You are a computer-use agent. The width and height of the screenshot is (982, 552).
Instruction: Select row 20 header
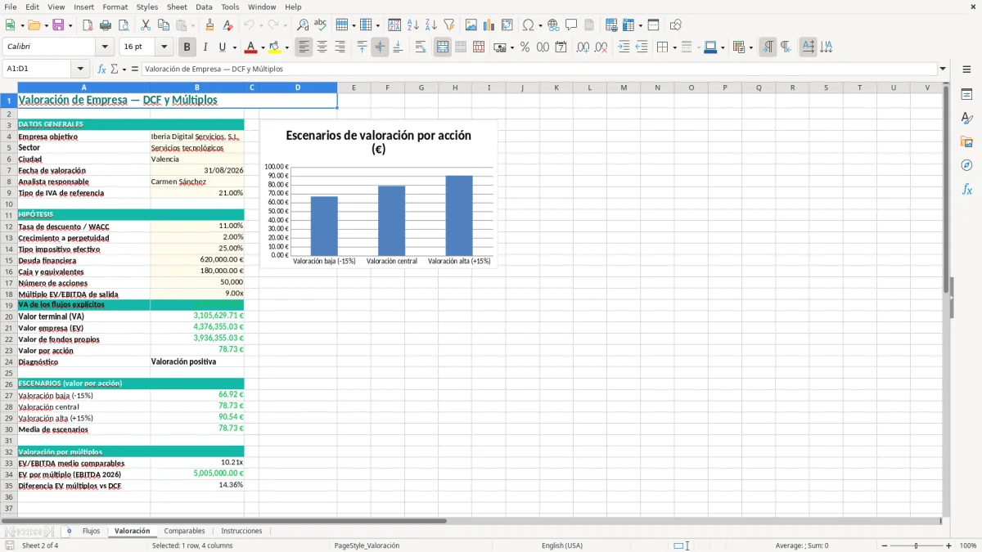(9, 316)
